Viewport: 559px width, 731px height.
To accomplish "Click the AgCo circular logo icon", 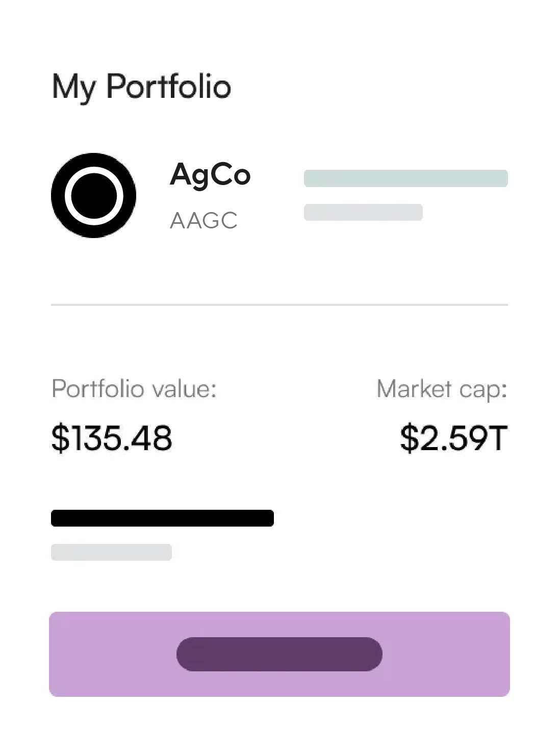I will (x=93, y=195).
